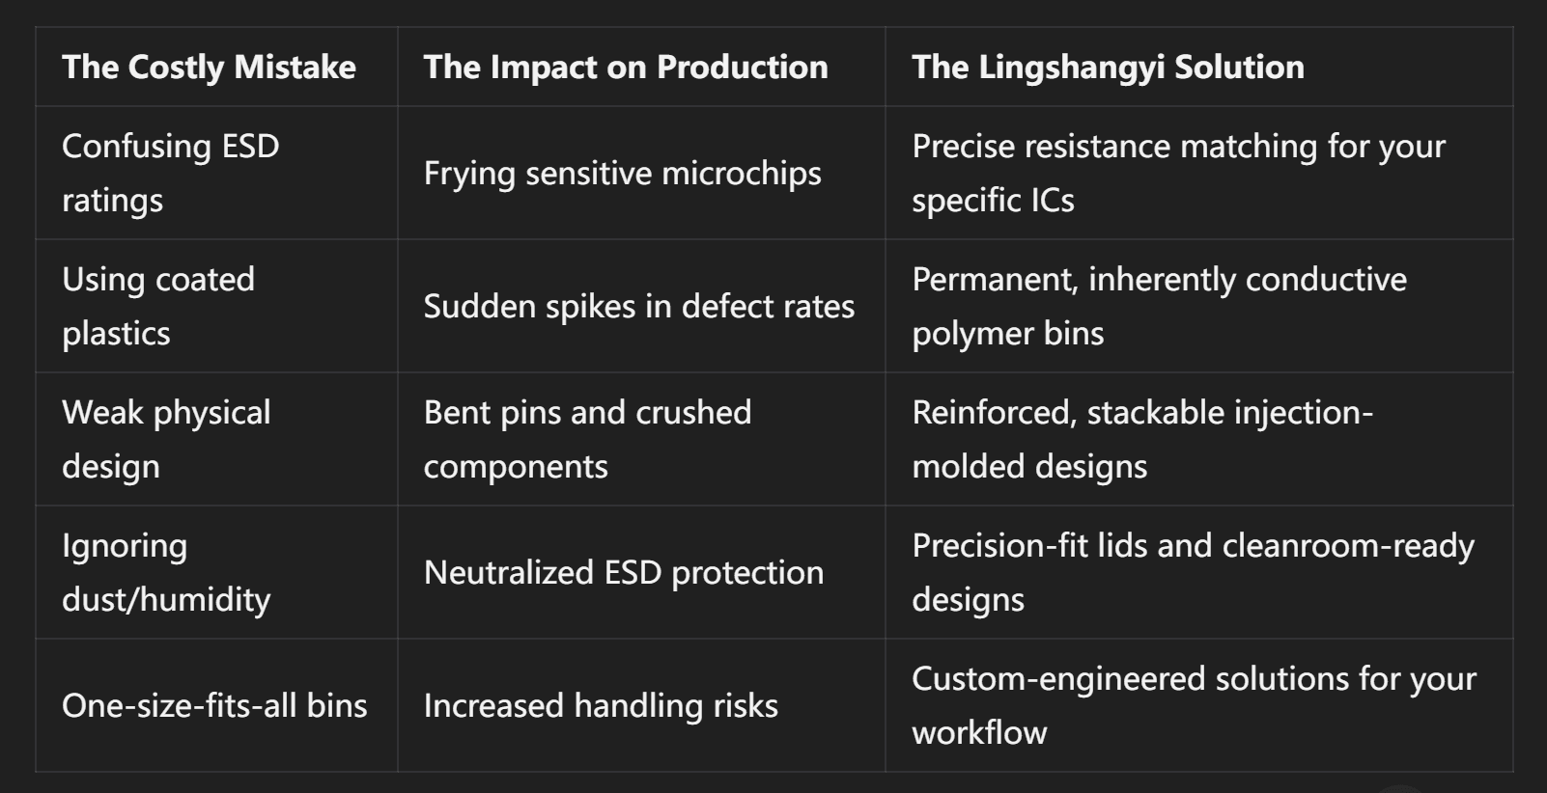Select the 'Using coated plastics' cell
Screen dimensions: 1547x793
pyautogui.click(x=158, y=306)
